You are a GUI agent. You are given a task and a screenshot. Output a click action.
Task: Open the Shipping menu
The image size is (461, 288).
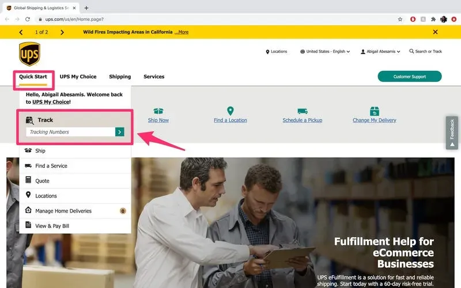[x=120, y=77]
